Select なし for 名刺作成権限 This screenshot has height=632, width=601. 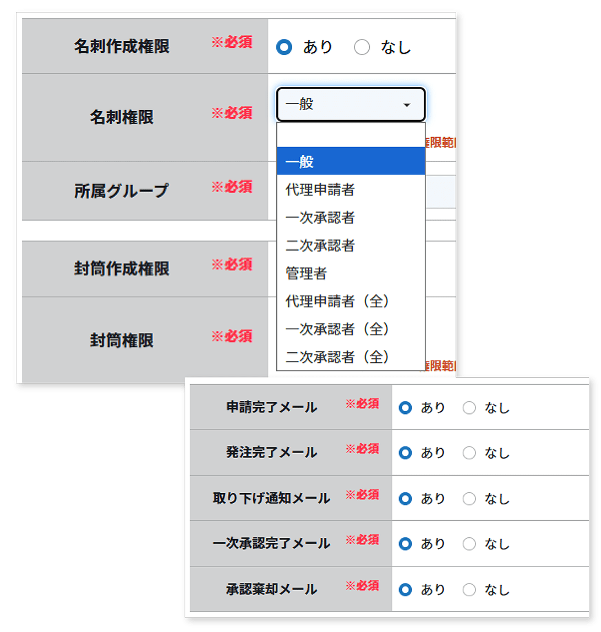[x=362, y=47]
